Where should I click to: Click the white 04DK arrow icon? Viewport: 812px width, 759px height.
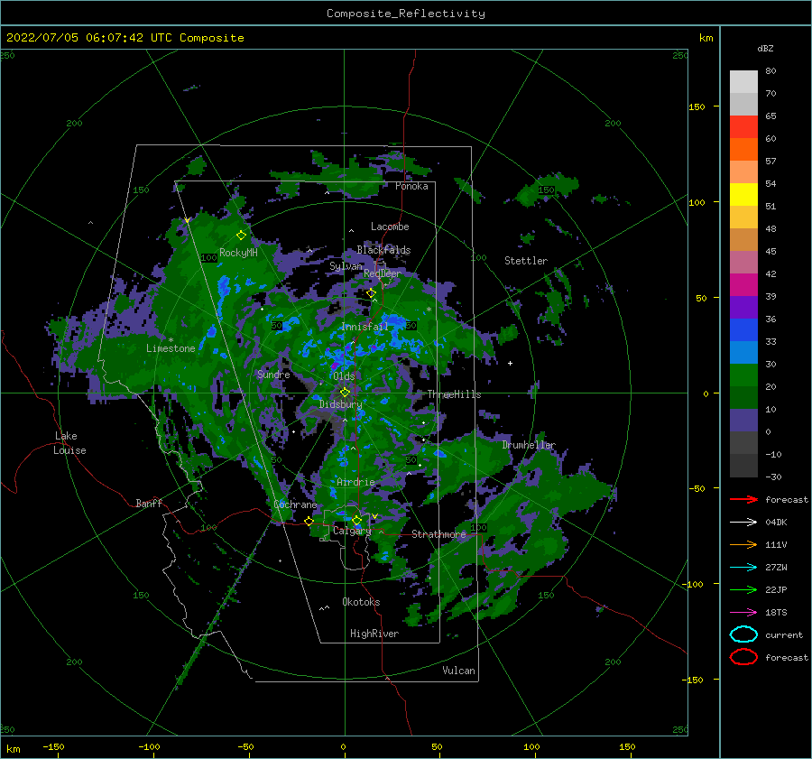pos(743,523)
